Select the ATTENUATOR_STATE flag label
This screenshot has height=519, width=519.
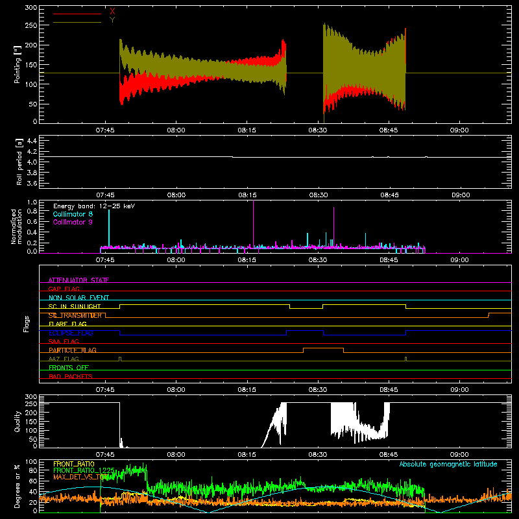pyautogui.click(x=78, y=280)
